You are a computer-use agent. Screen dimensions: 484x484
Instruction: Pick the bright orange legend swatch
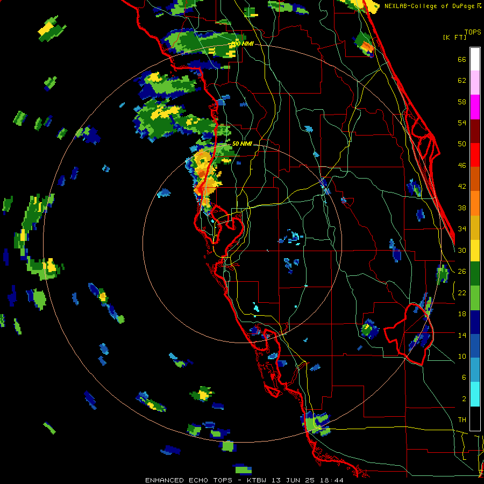(475, 203)
